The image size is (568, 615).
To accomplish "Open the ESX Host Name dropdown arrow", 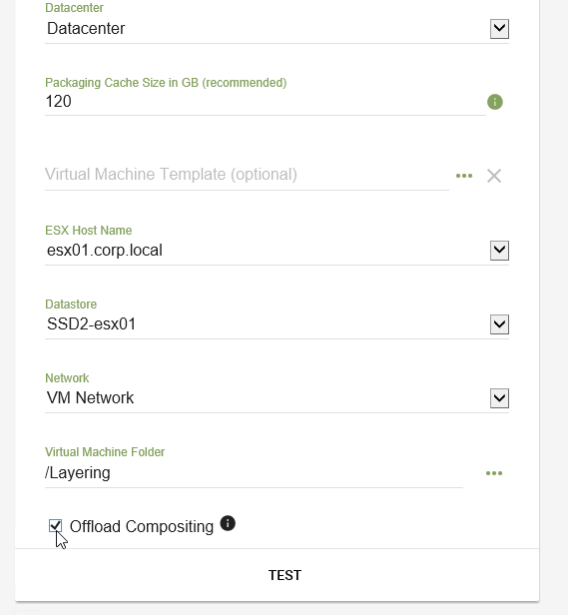I will click(x=499, y=251).
